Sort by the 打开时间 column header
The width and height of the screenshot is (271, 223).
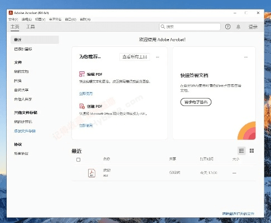206,159
